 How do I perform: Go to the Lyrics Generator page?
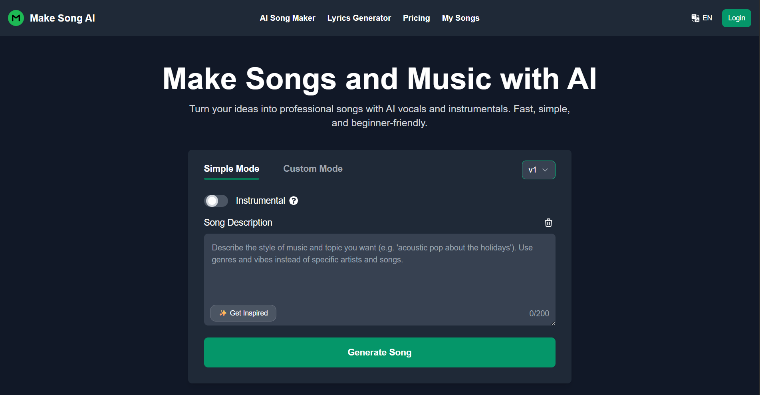pos(359,18)
